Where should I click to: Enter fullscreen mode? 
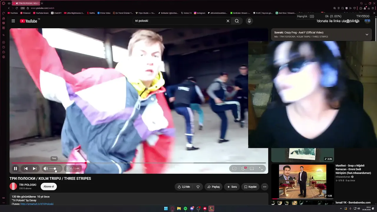(x=261, y=169)
